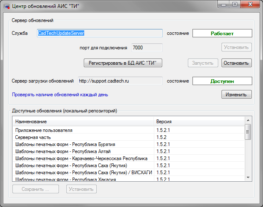Click the http://support.cadtech.ru server field
The height and width of the screenshot is (207, 263).
[119, 81]
